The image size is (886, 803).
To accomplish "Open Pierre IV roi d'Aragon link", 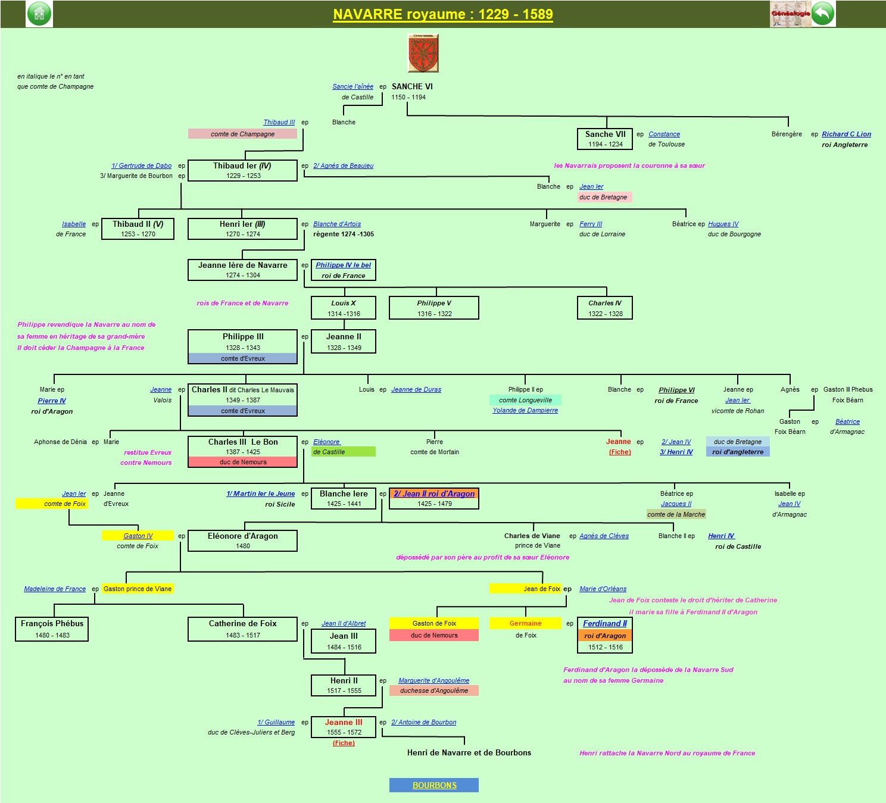I will 52,401.
